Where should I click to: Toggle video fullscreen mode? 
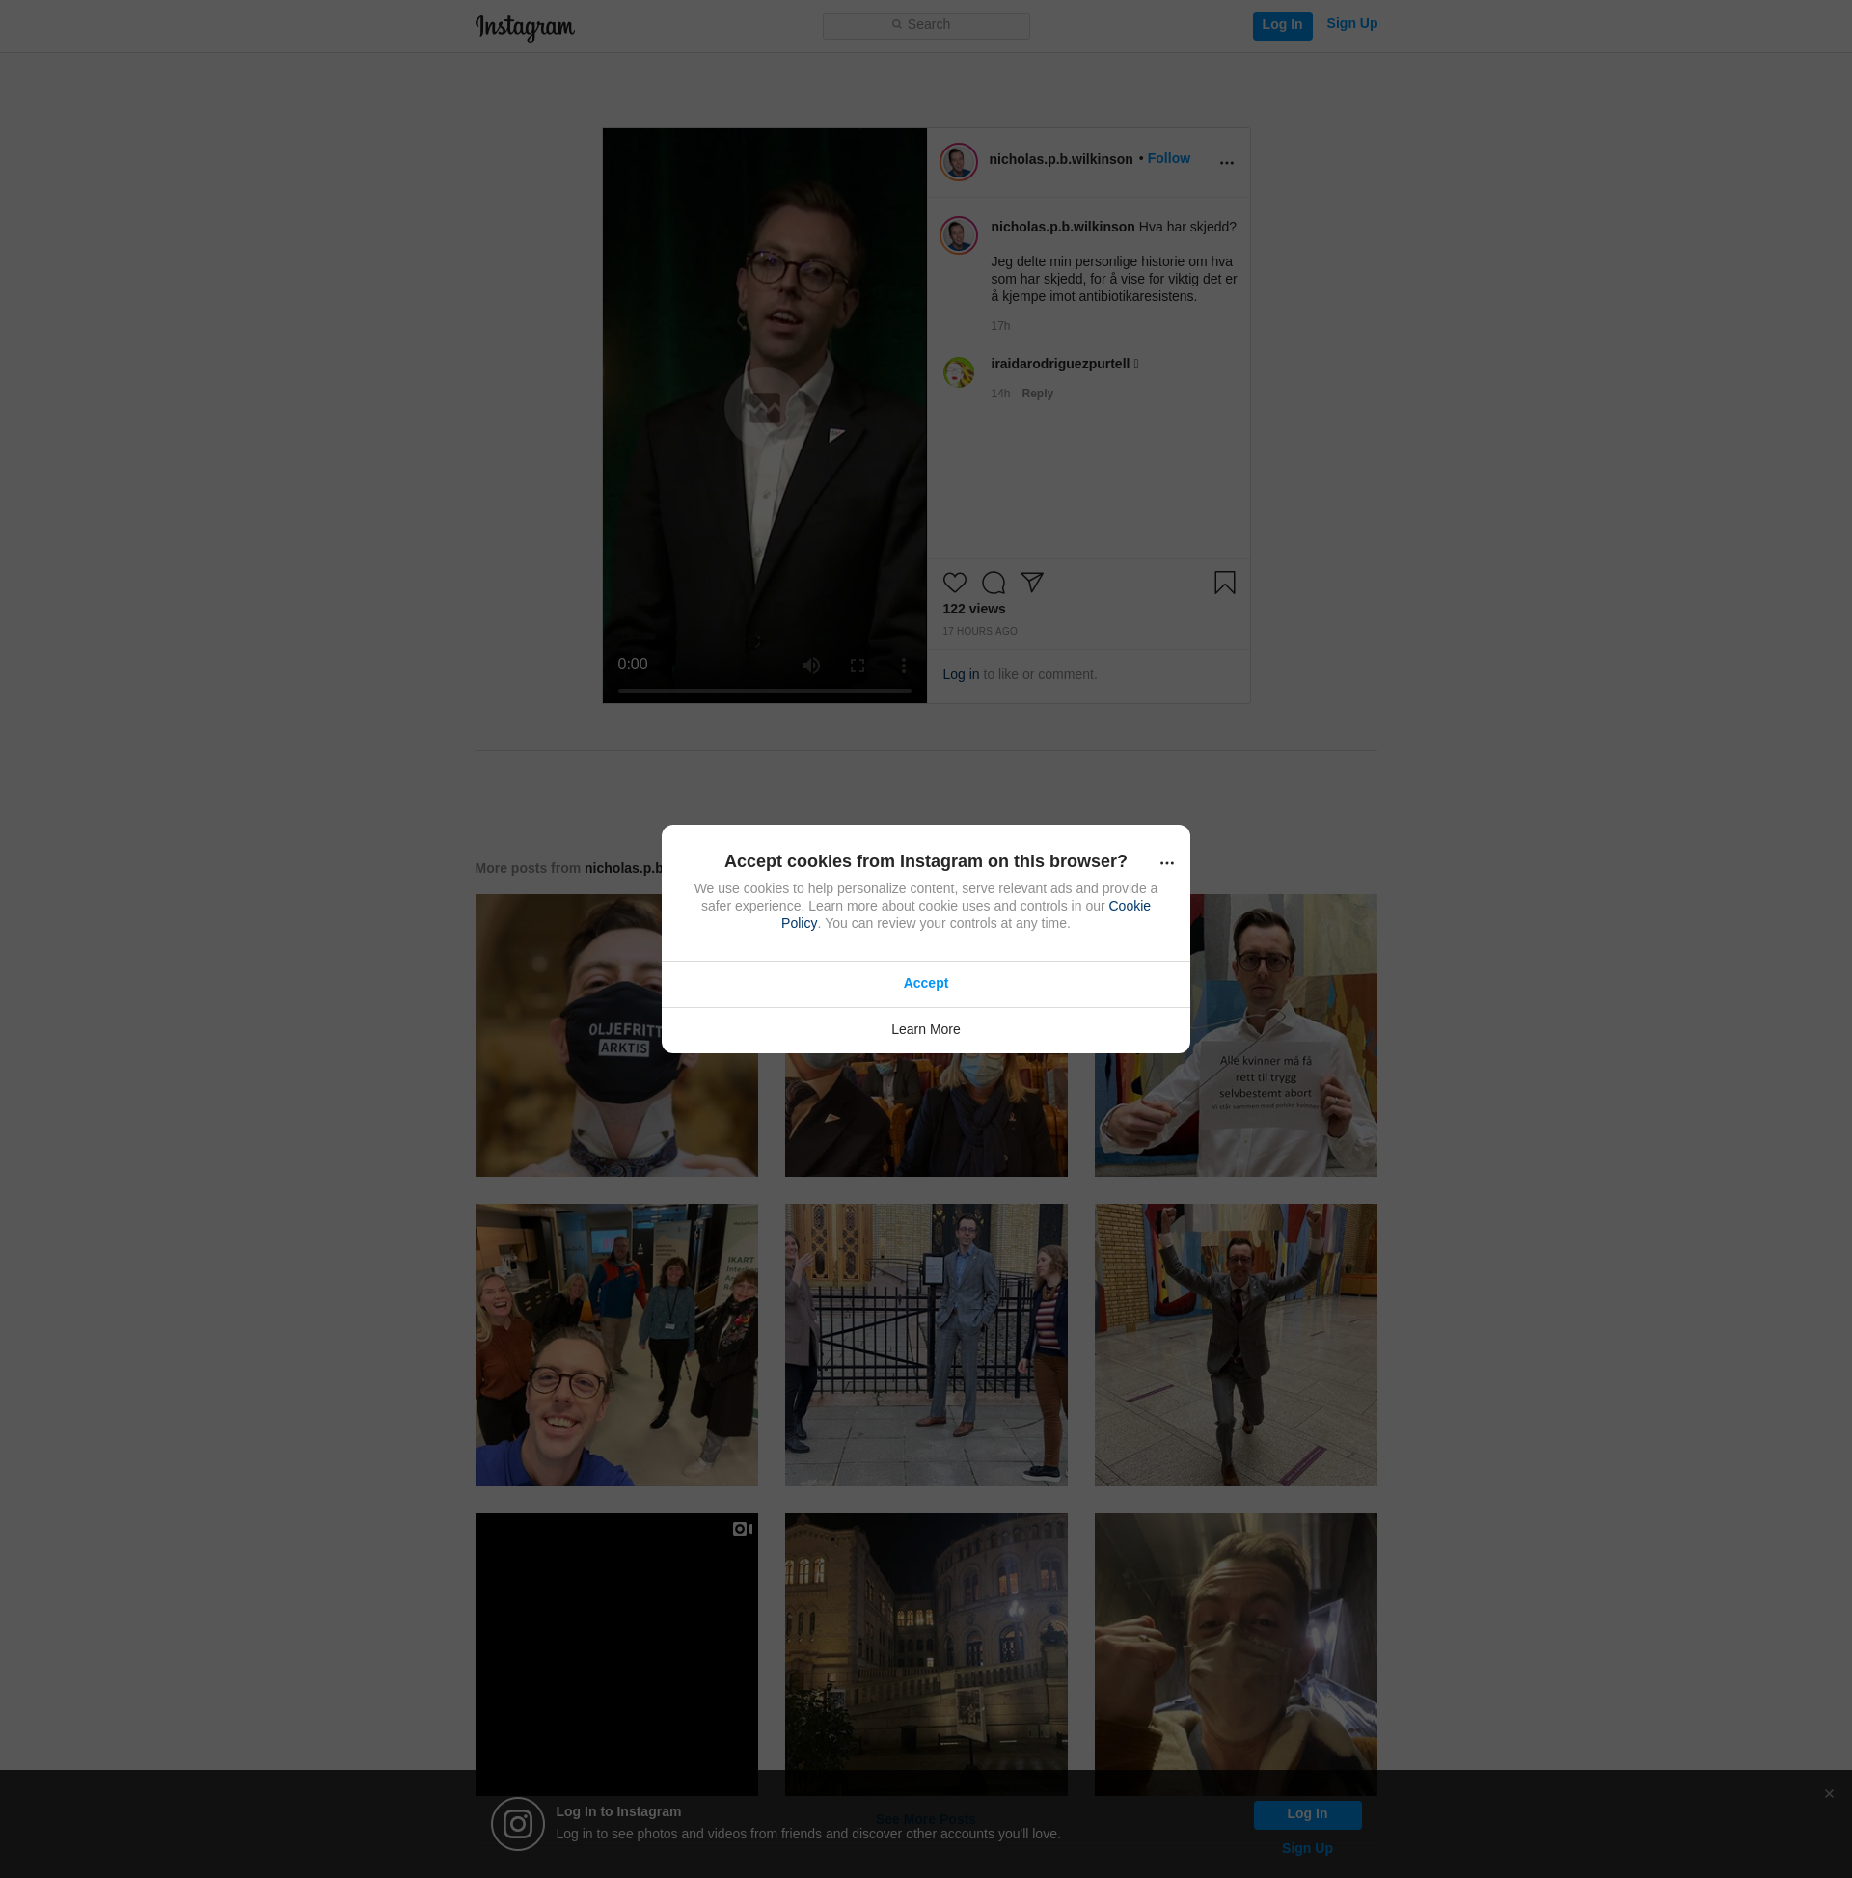point(857,665)
